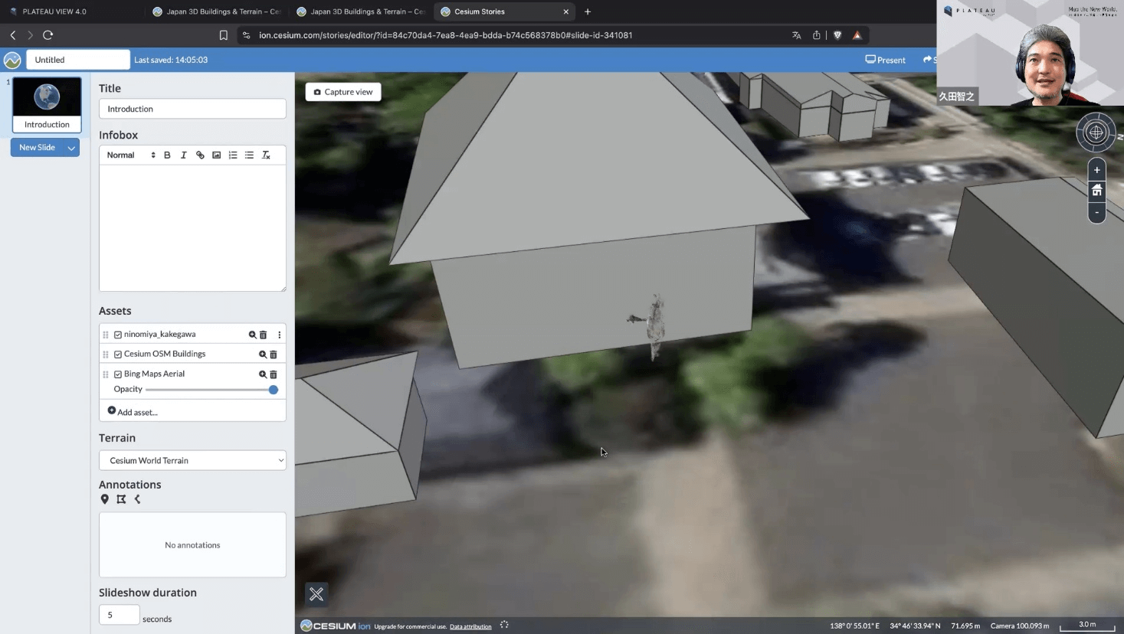Insert an image into the Infobox
1124x634 pixels.
click(x=217, y=155)
